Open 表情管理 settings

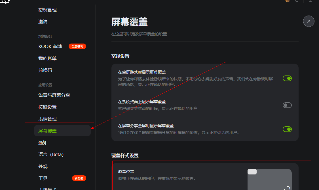pos(47,119)
